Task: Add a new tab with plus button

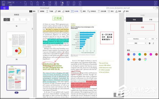Action: coord(157,8)
